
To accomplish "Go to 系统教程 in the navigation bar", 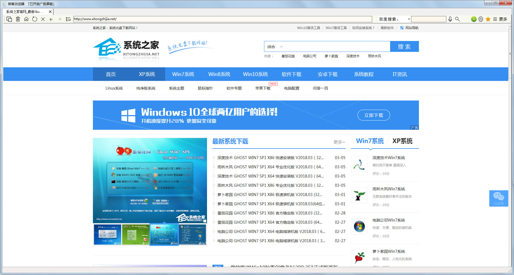I will pos(364,74).
